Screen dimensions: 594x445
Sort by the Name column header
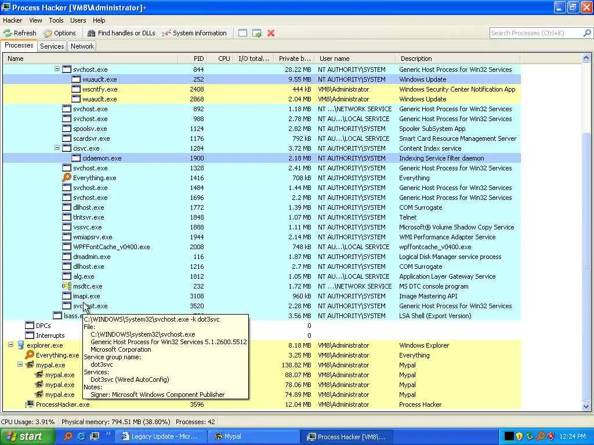[90, 59]
